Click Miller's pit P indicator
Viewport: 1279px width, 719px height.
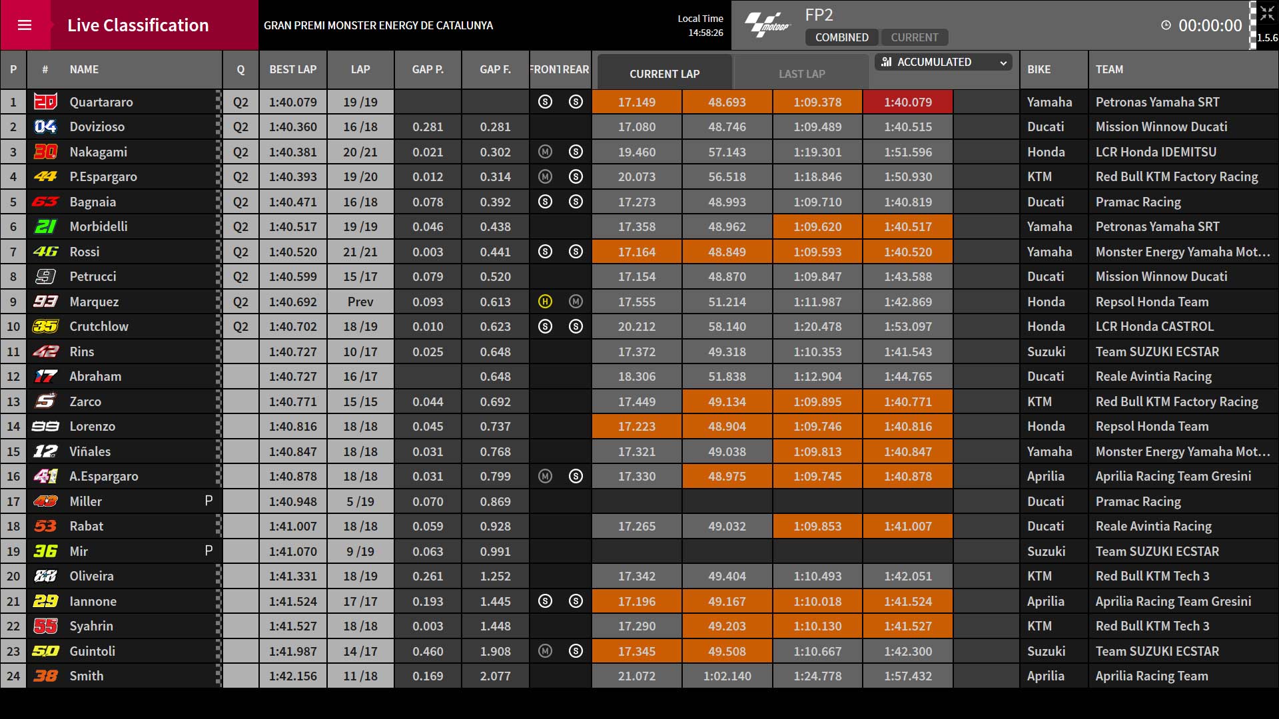[x=209, y=501]
